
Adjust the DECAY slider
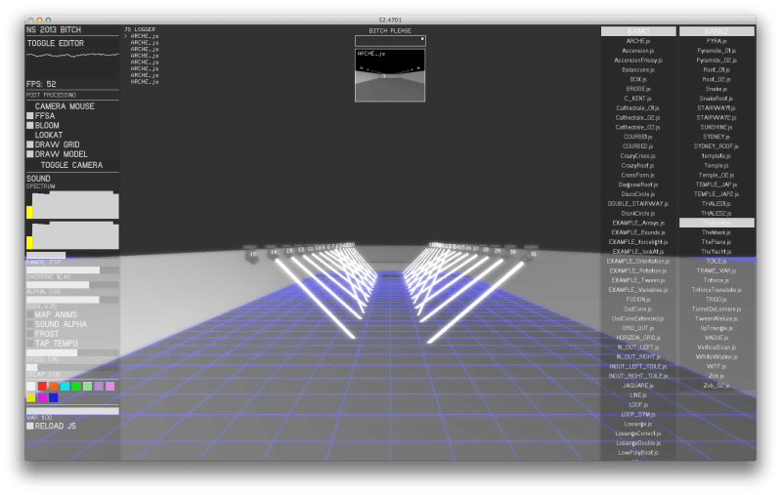(x=72, y=368)
